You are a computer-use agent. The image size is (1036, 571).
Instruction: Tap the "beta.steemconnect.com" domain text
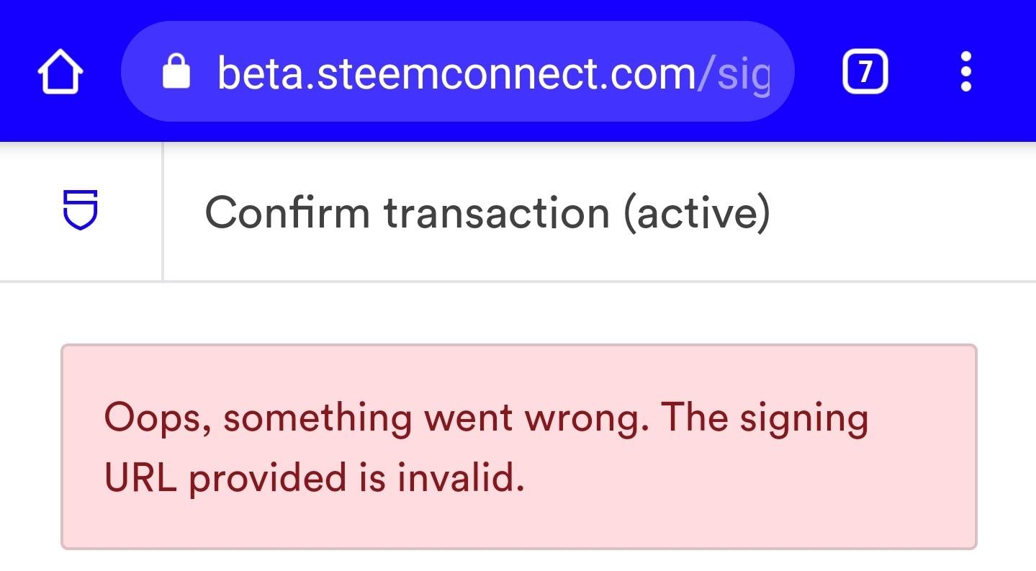(x=456, y=73)
